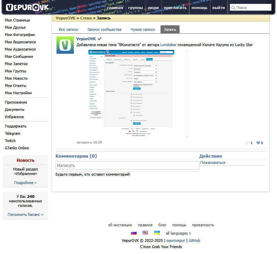Focus the Поиск search field

251,7
